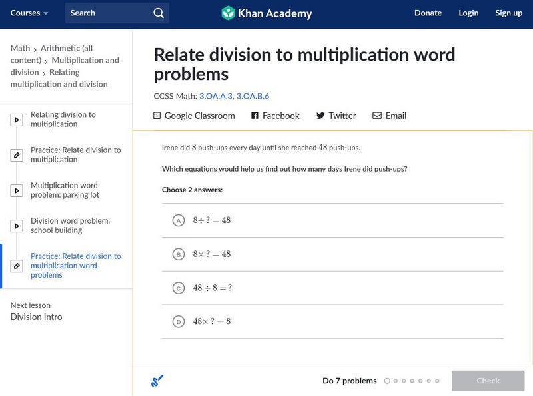533x396 pixels.
Task: Select answer C: 48 ÷ 8 = ?
Action: click(332, 288)
